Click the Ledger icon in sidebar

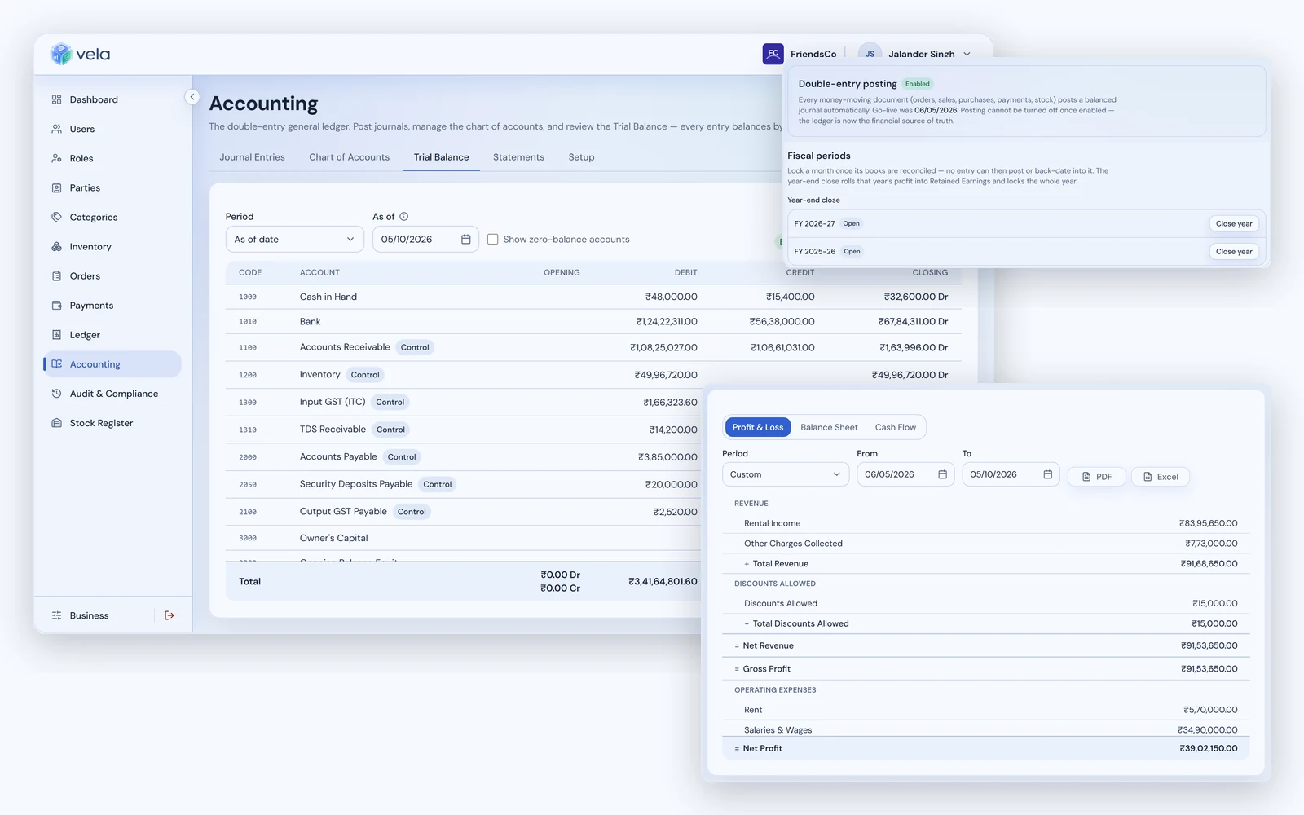(x=56, y=334)
